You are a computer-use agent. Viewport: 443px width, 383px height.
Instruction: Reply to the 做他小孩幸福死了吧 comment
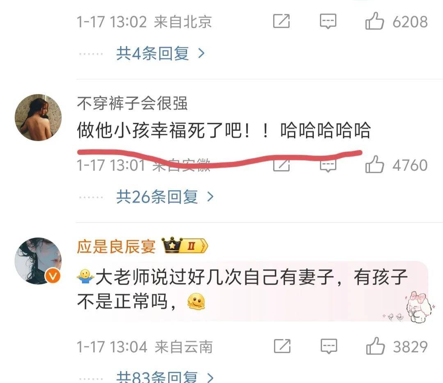(x=328, y=166)
